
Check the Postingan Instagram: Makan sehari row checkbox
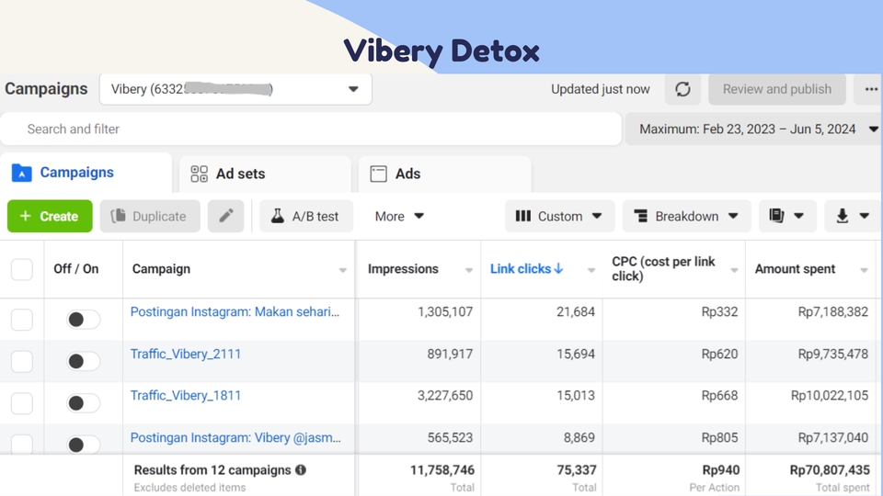click(22, 320)
